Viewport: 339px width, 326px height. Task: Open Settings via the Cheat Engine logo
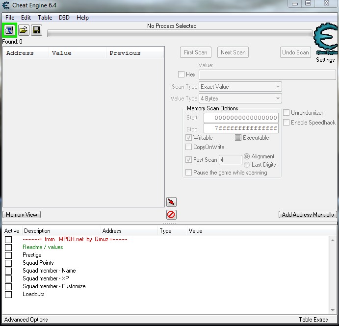(325, 39)
